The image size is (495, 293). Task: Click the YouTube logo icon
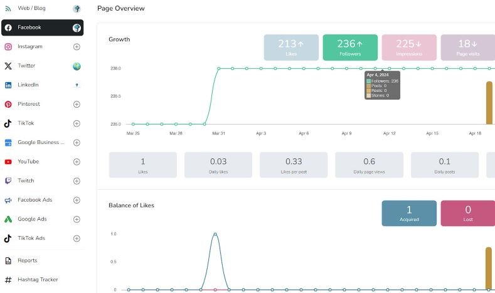coord(8,162)
